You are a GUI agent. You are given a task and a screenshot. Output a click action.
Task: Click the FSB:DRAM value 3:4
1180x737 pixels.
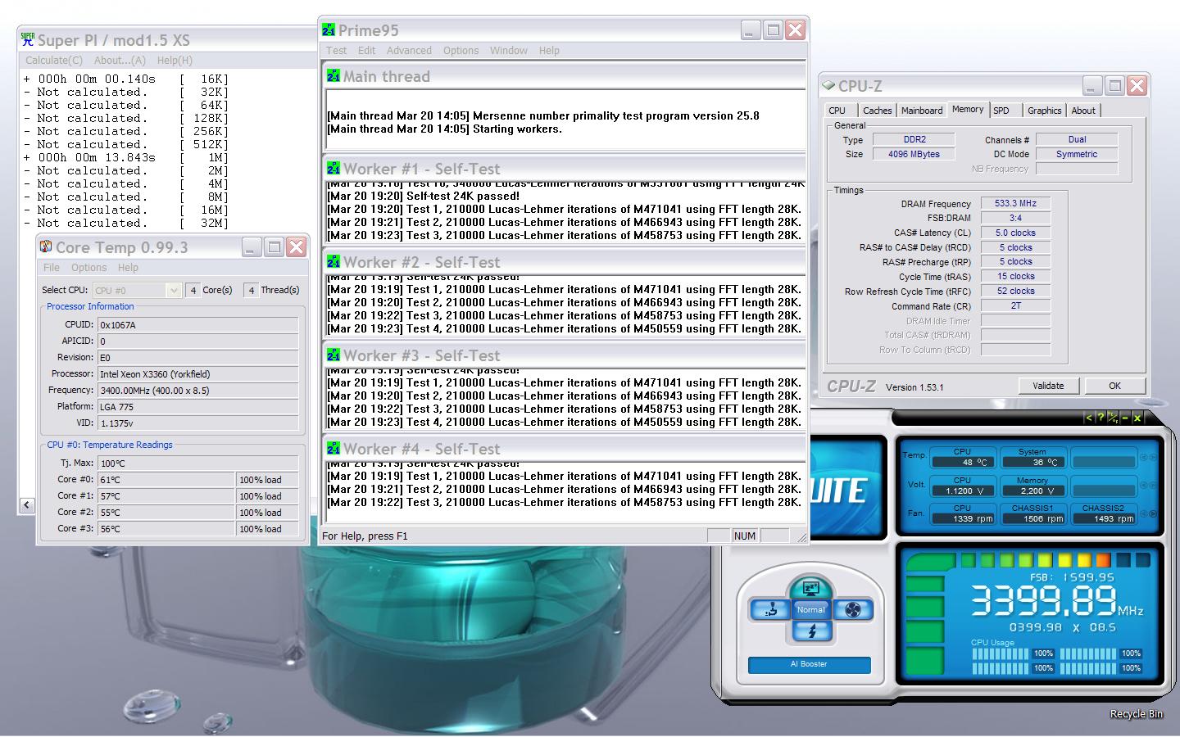[1015, 218]
